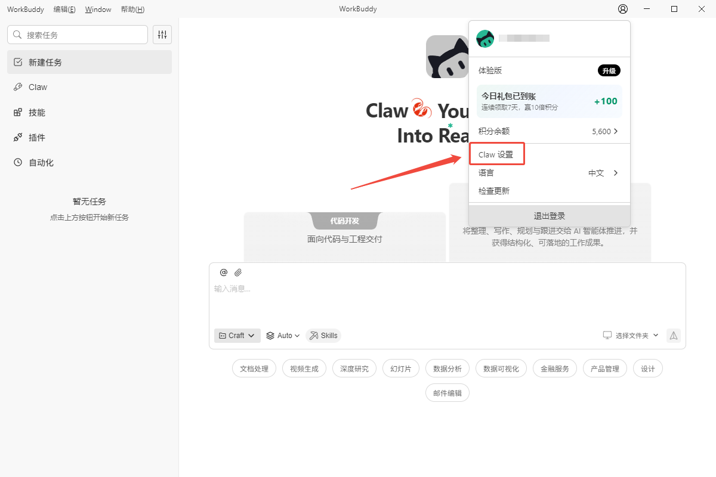
Task: Click the 面向代码与工程交付 description text
Action: [x=345, y=239]
